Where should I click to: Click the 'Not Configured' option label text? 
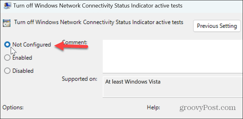tap(31, 45)
